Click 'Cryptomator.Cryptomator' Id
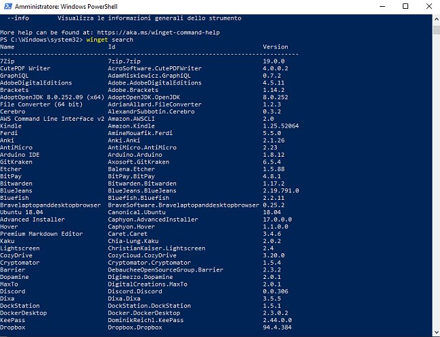This screenshot has width=440, height=337. [x=150, y=263]
